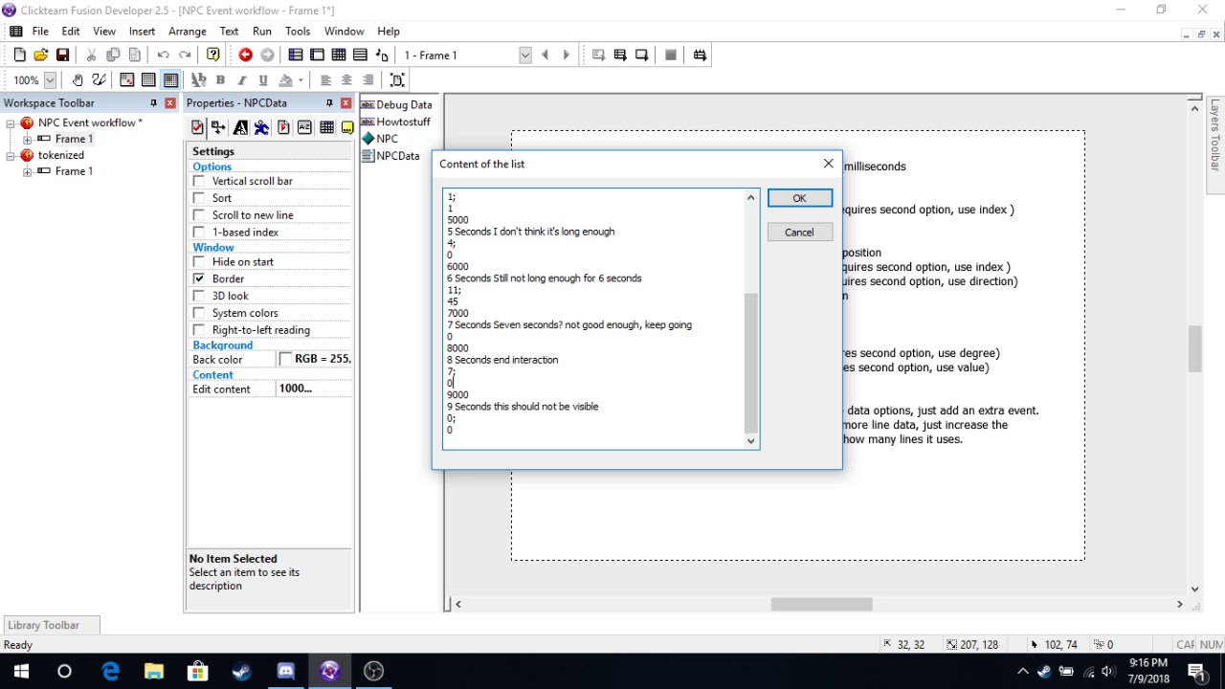Click Cancel in Content of the list dialog
Screen dimensions: 1225x689
point(799,233)
